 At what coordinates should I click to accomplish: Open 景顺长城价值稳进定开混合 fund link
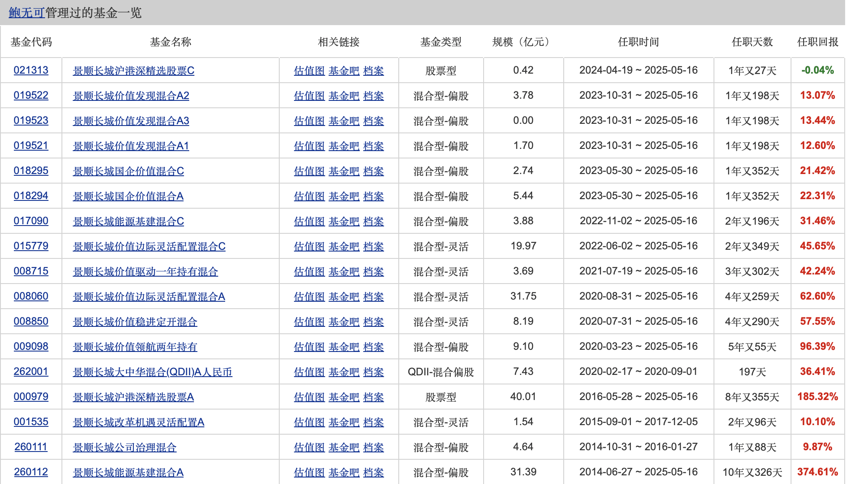click(135, 322)
